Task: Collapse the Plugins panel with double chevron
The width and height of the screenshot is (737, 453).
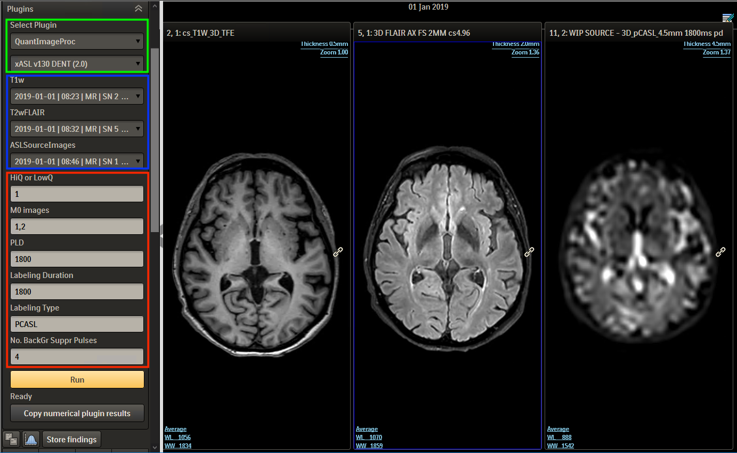Action: pyautogui.click(x=139, y=9)
